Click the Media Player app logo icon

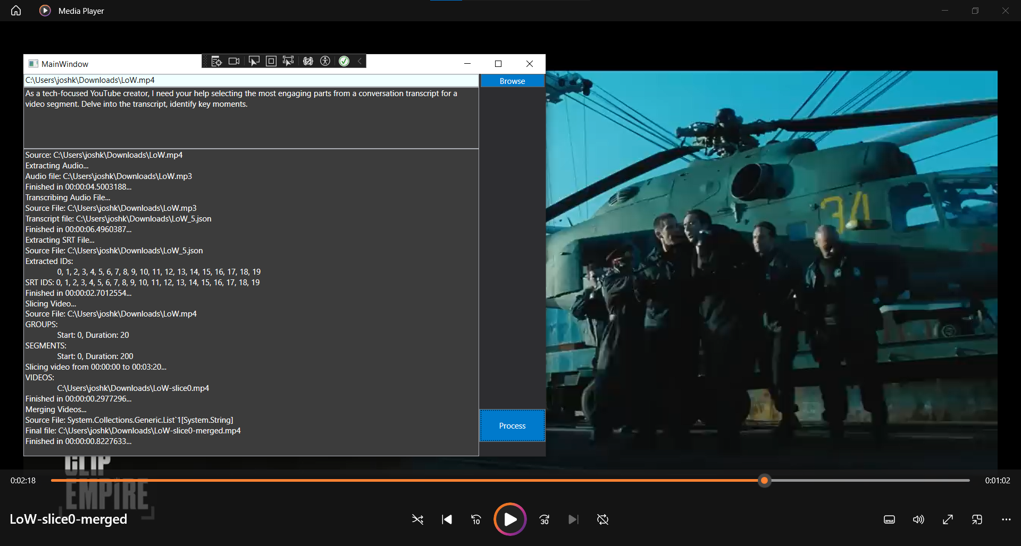pyautogui.click(x=45, y=11)
